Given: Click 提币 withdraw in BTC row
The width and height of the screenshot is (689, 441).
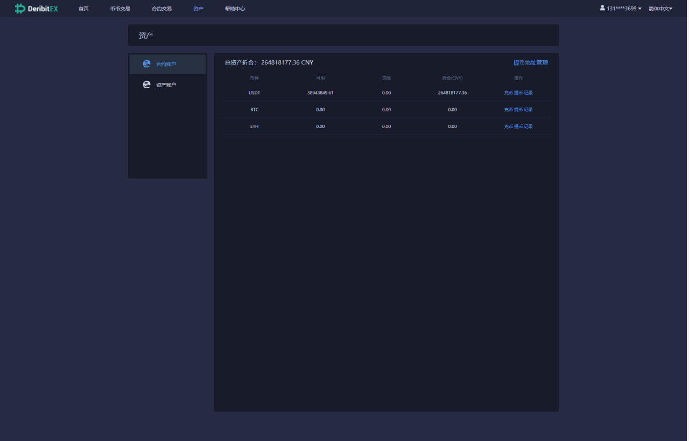Looking at the screenshot, I should (518, 109).
